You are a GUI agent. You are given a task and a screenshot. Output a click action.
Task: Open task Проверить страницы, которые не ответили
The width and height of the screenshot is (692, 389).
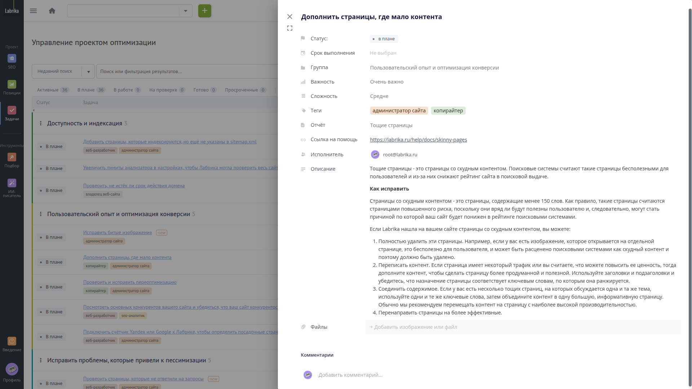click(x=143, y=379)
